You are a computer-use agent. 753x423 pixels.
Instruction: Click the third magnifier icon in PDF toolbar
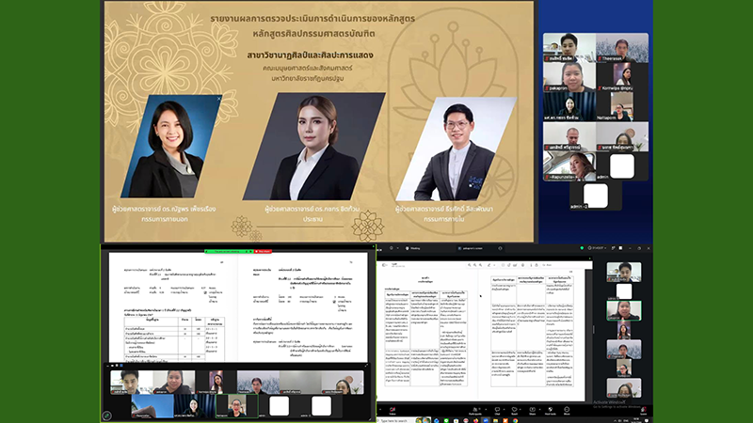click(x=481, y=265)
